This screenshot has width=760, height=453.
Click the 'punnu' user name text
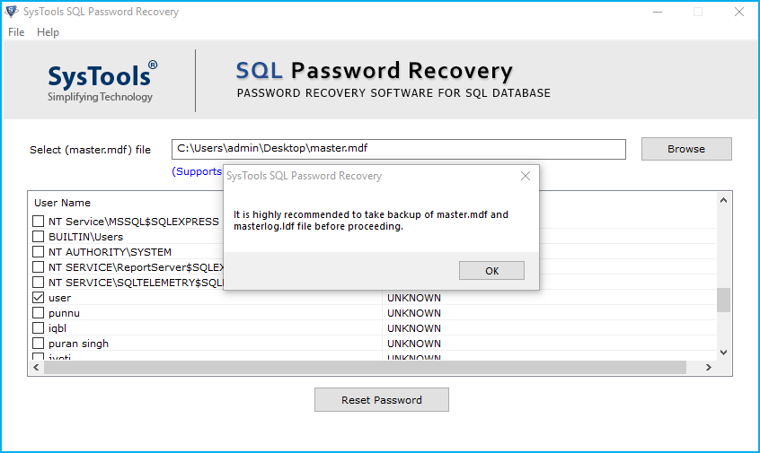pyautogui.click(x=64, y=313)
